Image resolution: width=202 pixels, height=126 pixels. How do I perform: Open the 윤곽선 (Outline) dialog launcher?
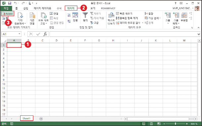(x=192, y=28)
